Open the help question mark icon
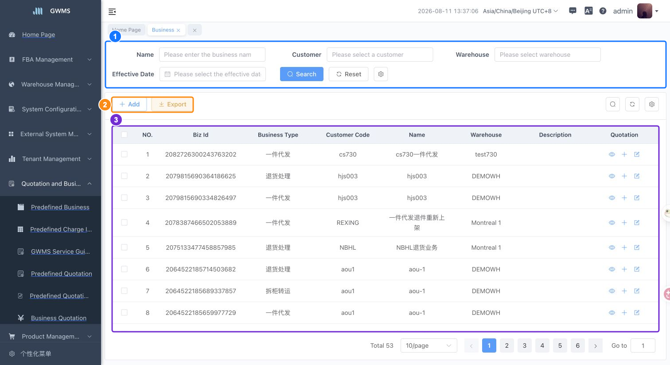 point(603,11)
